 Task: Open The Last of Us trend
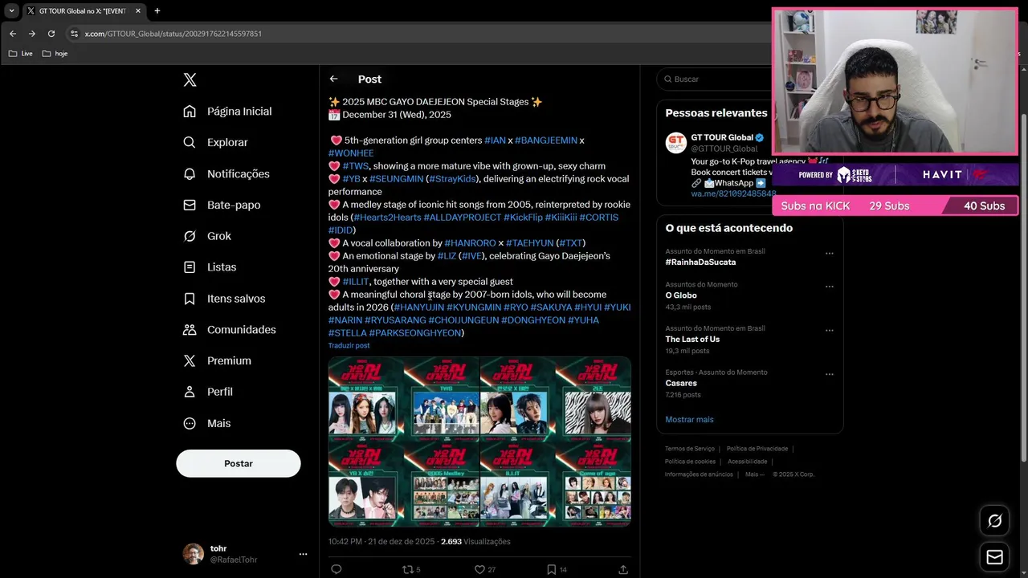(692, 340)
